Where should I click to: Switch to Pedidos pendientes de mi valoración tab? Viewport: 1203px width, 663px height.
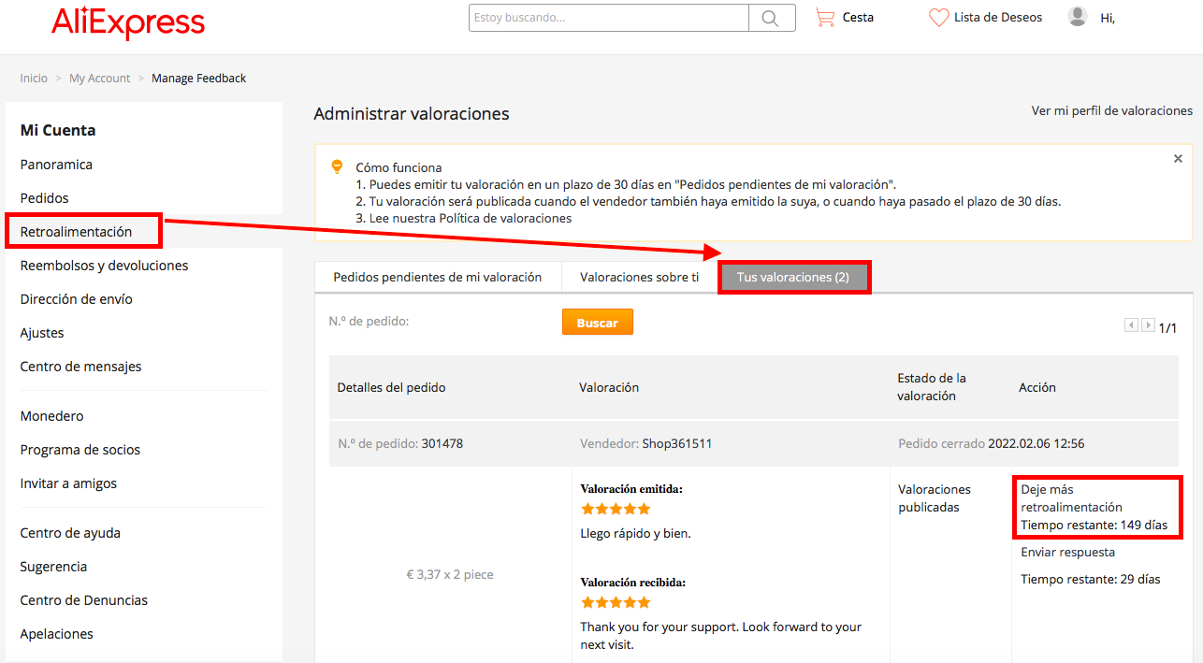coord(438,277)
